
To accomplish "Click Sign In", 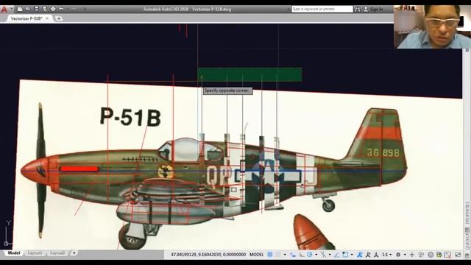I will click(376, 10).
